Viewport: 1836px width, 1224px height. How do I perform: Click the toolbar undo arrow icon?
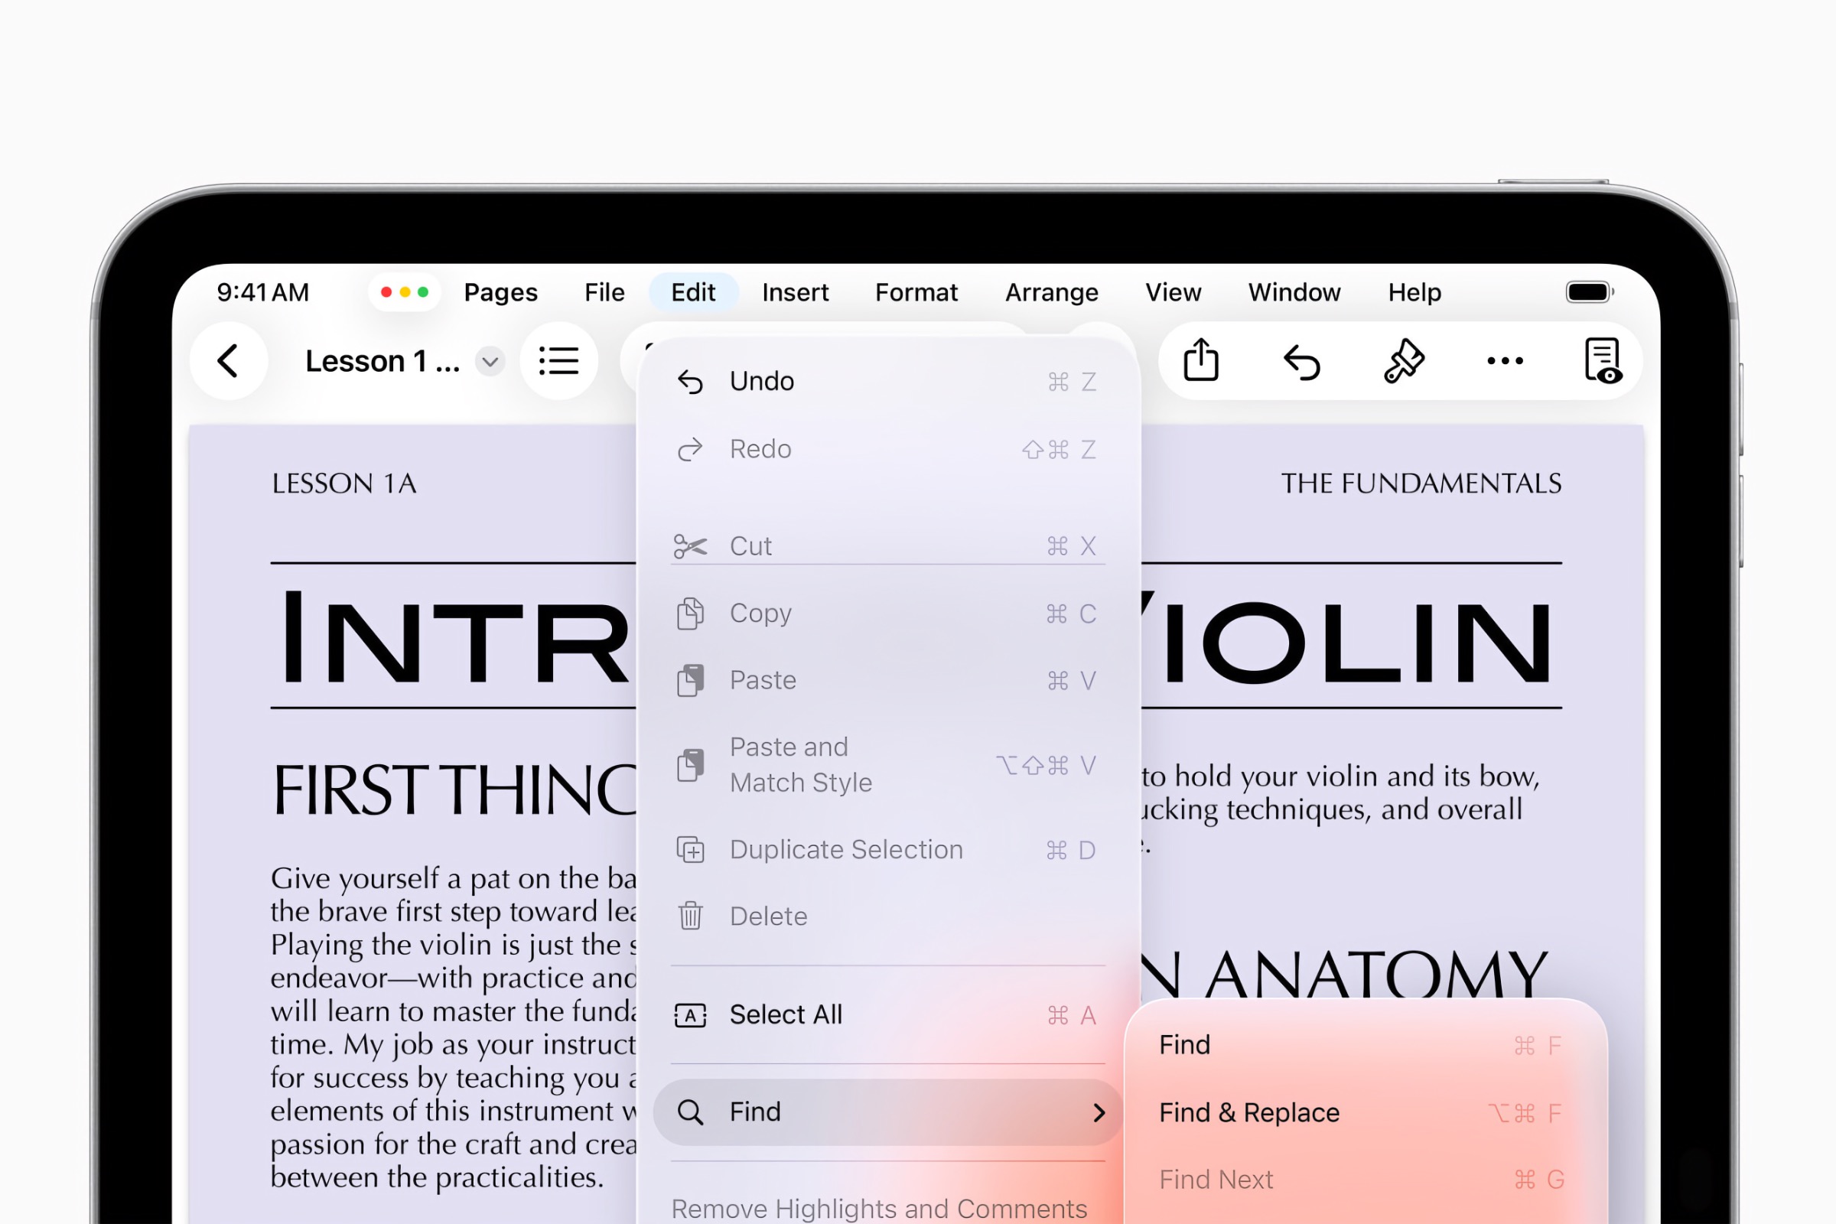pyautogui.click(x=1301, y=362)
